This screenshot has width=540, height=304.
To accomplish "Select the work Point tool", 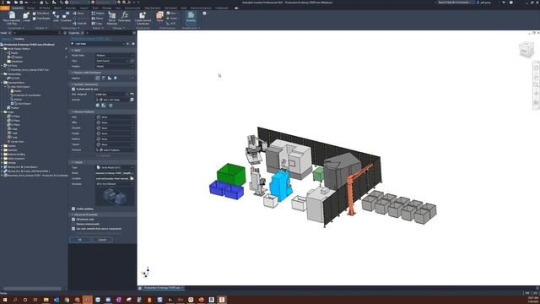I will click(x=171, y=19).
